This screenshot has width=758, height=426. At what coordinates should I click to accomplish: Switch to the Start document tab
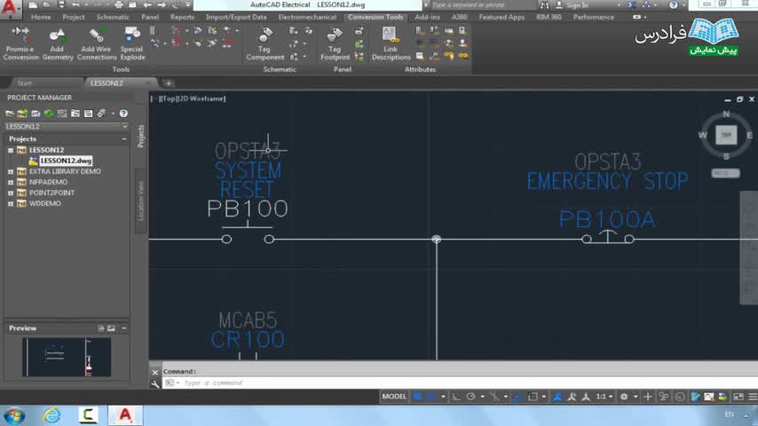click(24, 83)
